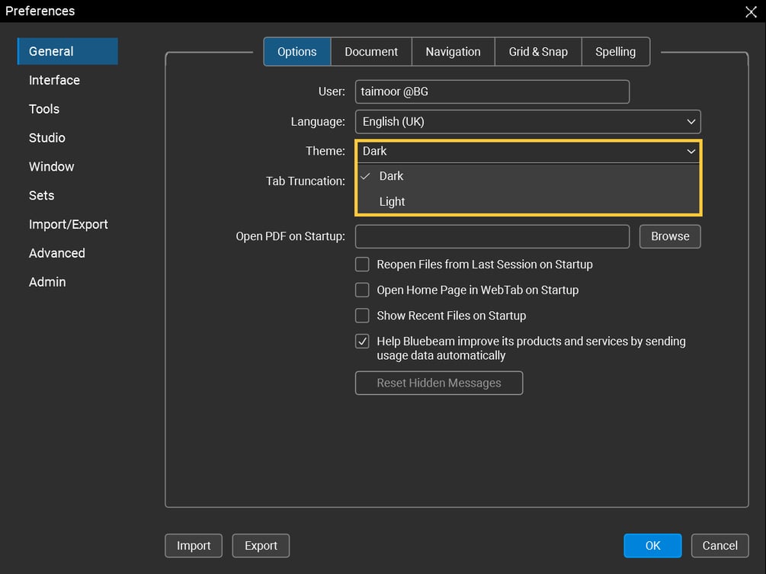Select Interface in the sidebar
Viewport: 766px width, 574px height.
[x=53, y=80]
